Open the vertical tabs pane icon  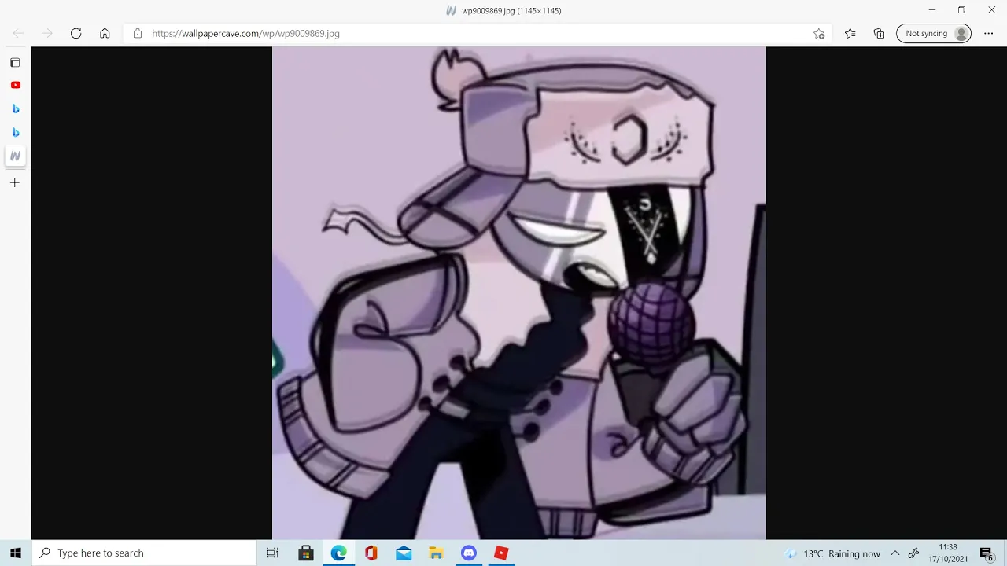point(15,63)
